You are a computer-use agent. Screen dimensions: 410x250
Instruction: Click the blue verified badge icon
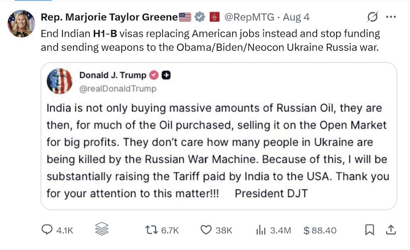click(x=200, y=17)
